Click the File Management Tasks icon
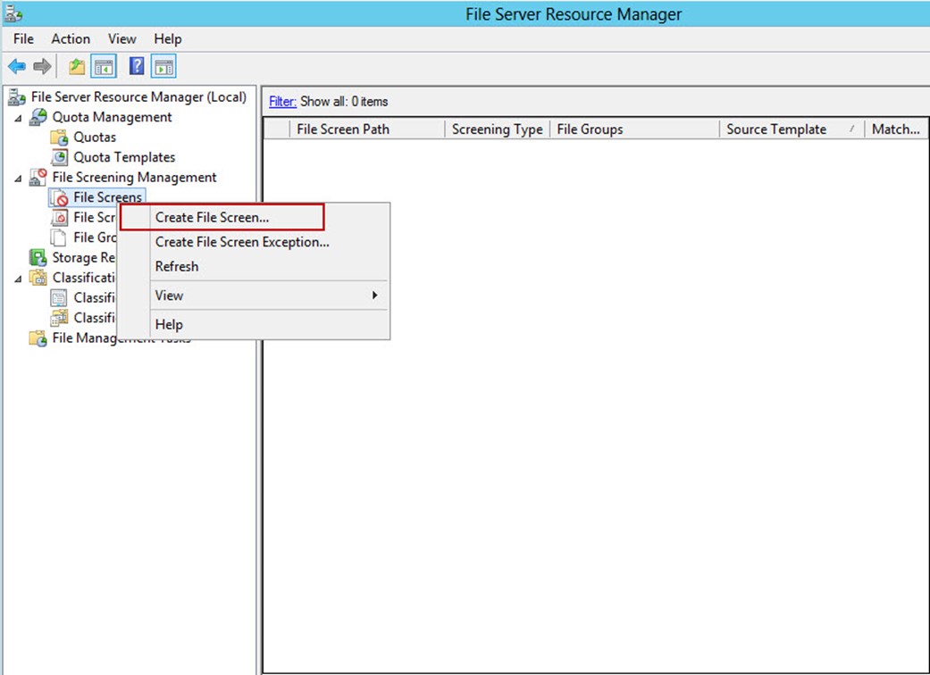 38,337
